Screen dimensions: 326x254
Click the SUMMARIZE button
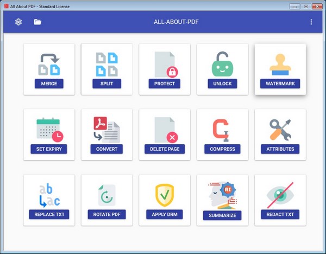pyautogui.click(x=222, y=215)
